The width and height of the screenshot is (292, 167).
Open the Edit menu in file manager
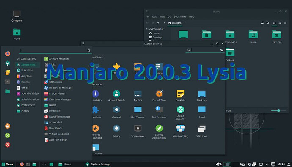pyautogui.click(x=154, y=16)
